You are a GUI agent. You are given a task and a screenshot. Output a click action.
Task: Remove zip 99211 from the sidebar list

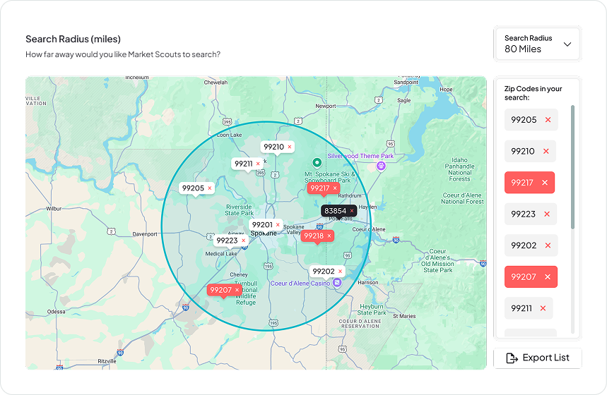pos(543,308)
